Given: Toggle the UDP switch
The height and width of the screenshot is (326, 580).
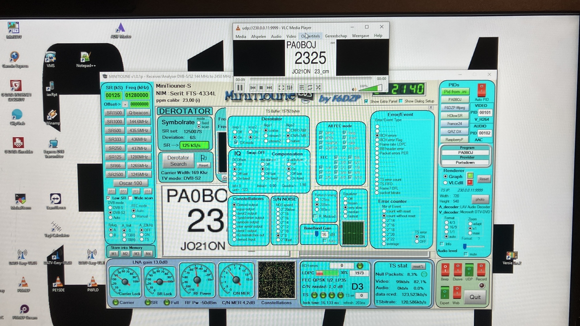Looking at the screenshot, I should (x=469, y=270).
